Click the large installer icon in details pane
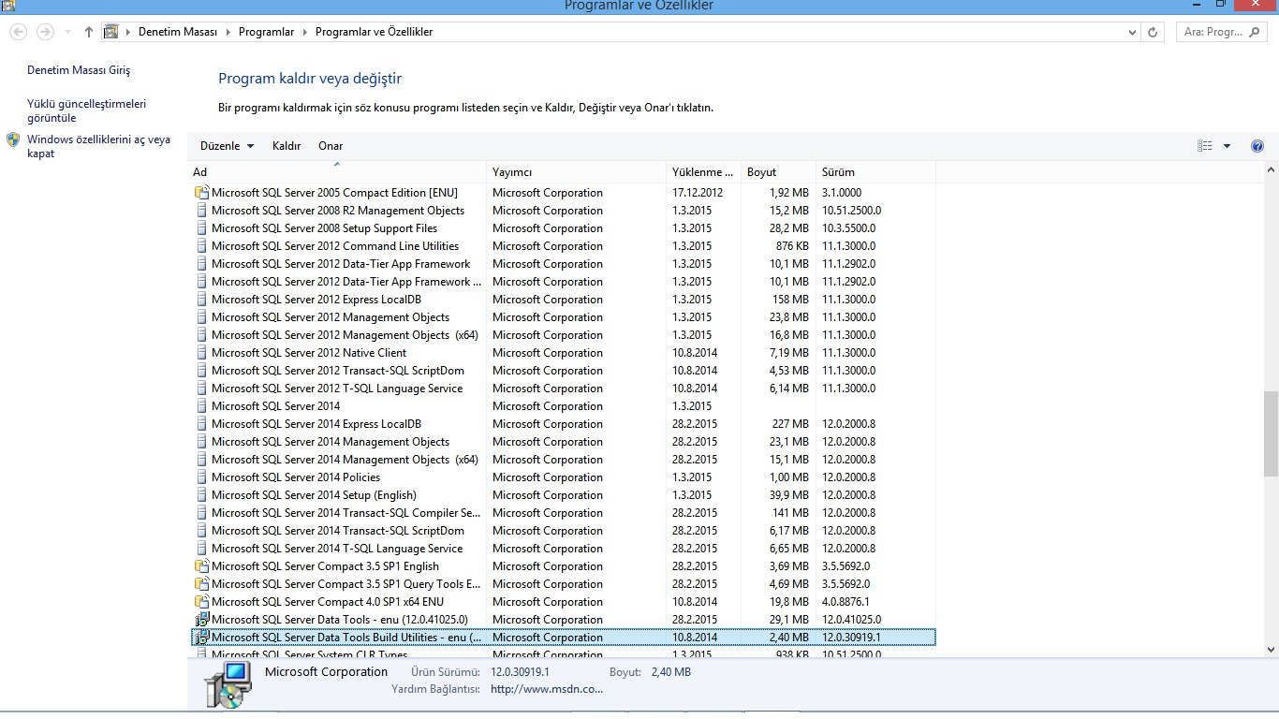The height and width of the screenshot is (719, 1279). point(228,684)
